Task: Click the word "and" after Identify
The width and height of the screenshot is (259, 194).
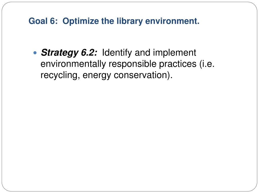Action: point(142,53)
